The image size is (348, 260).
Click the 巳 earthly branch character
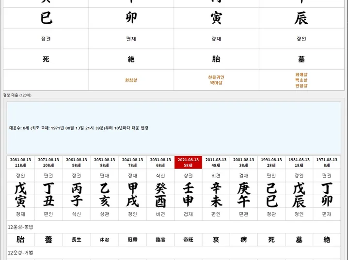click(46, 18)
